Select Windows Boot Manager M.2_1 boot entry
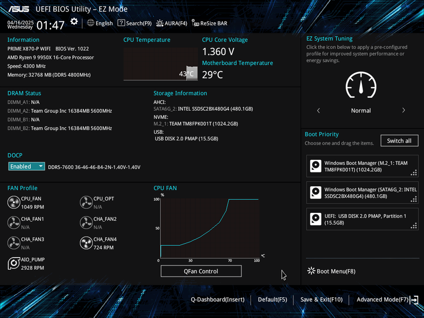424x318 pixels. 362,166
